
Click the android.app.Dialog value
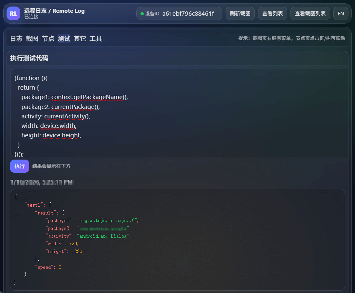[x=103, y=236]
